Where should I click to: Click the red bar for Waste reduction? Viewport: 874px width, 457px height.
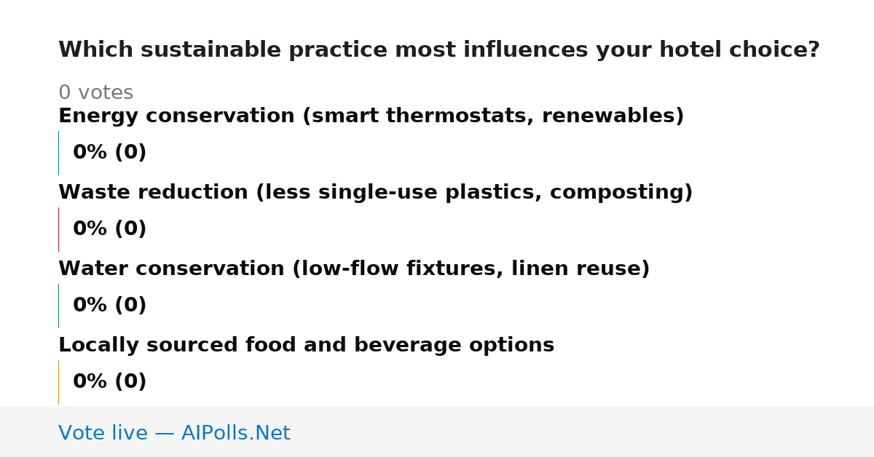pyautogui.click(x=58, y=229)
